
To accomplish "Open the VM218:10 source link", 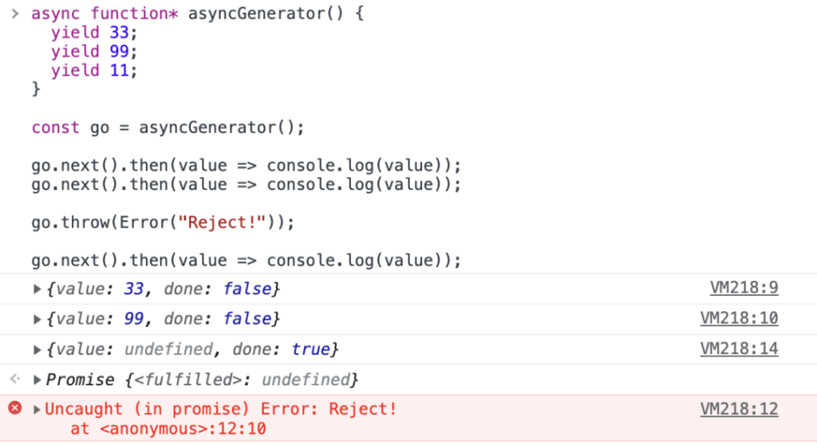I will [739, 318].
